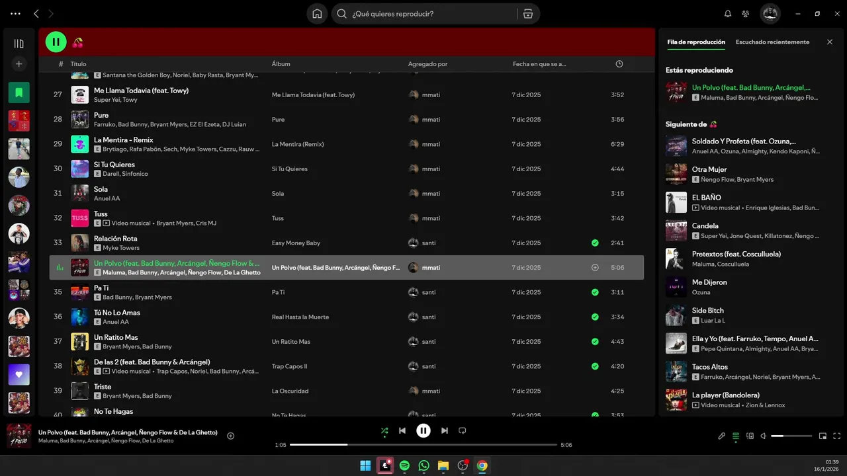The image size is (847, 476).
Task: Sort by the Fecha en que se a... header
Action: (x=539, y=64)
